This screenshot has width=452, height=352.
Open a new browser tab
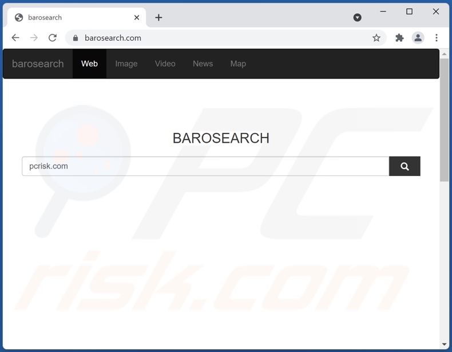click(158, 17)
